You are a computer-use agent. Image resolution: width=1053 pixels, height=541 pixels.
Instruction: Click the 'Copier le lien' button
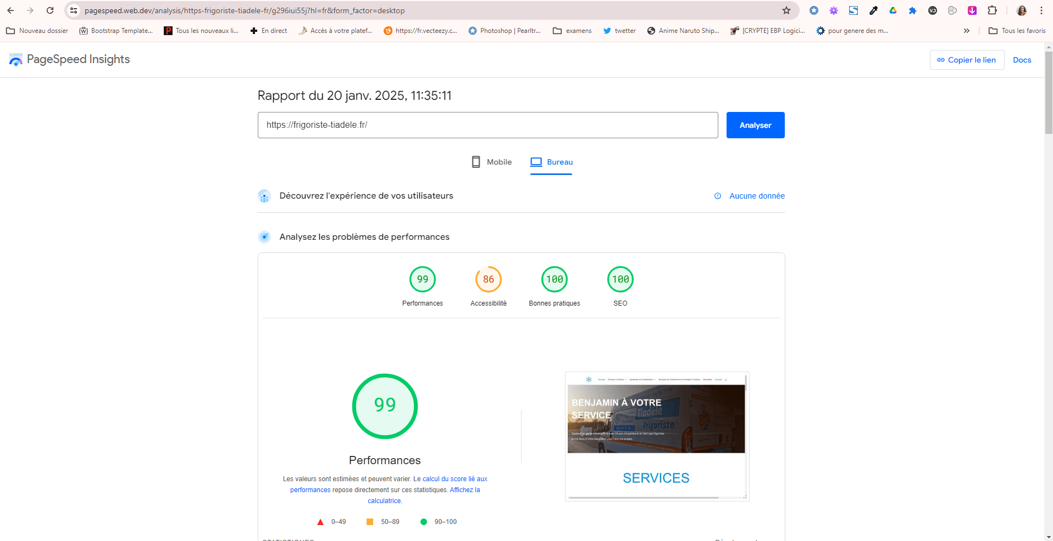pos(966,60)
